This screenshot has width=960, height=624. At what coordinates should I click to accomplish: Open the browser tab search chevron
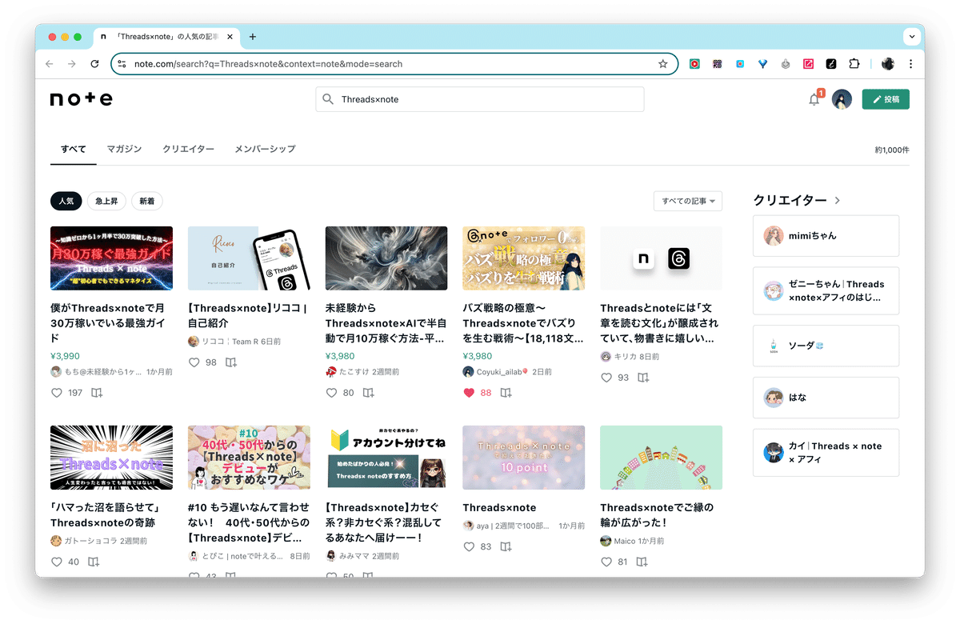(911, 37)
